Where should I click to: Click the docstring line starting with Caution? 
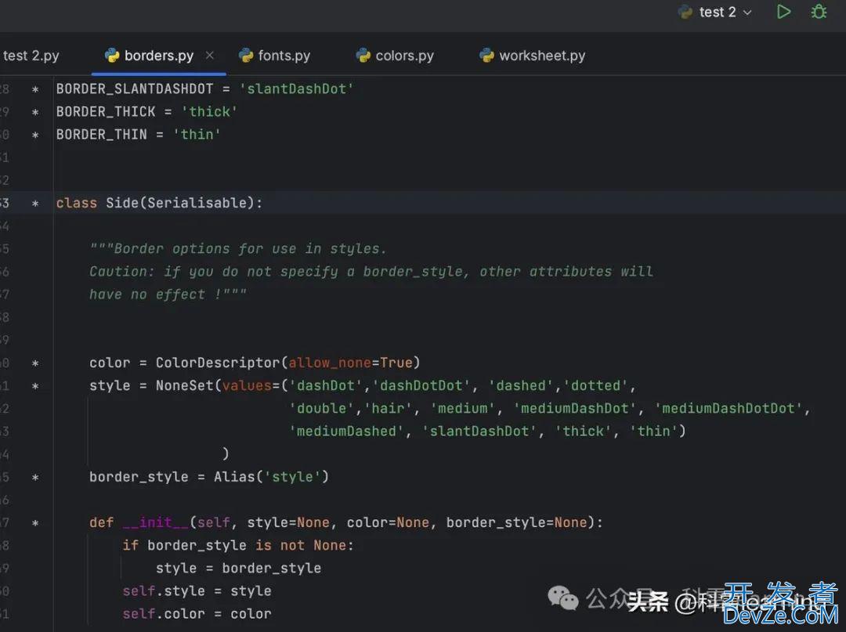point(371,271)
